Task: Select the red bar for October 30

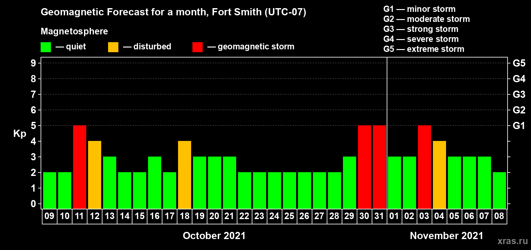Action: 365,167
